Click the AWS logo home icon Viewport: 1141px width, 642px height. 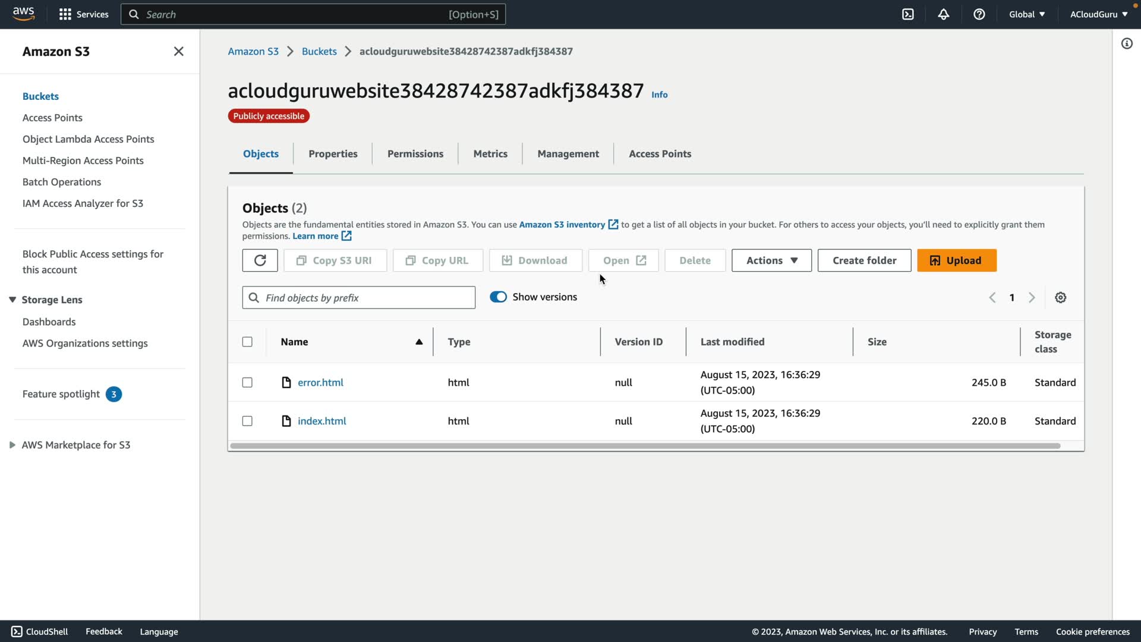(x=24, y=14)
